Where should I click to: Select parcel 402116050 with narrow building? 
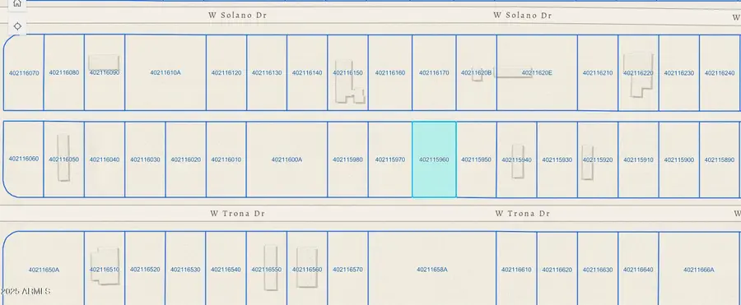[63, 159]
